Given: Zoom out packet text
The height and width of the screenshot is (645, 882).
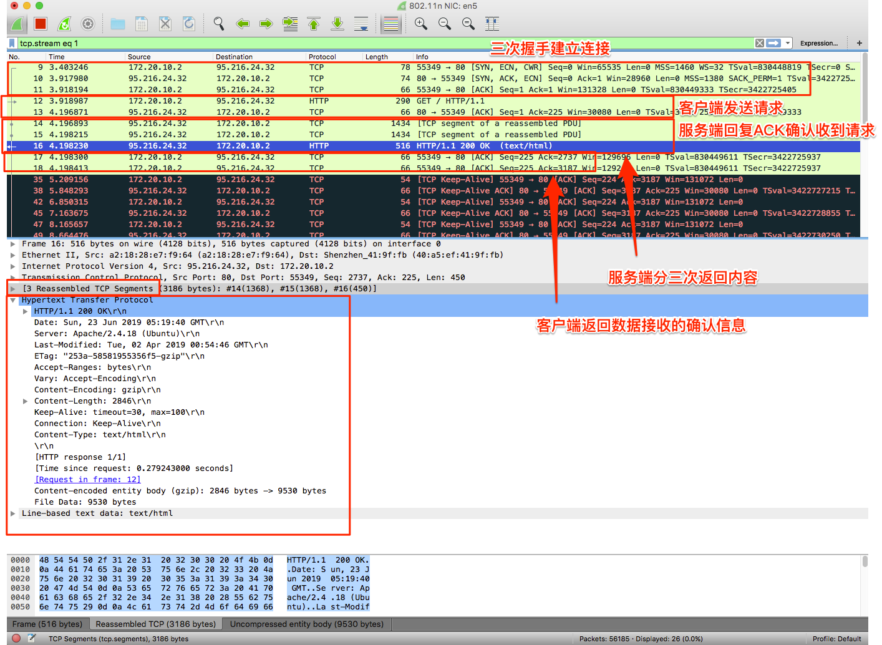Looking at the screenshot, I should [x=445, y=24].
